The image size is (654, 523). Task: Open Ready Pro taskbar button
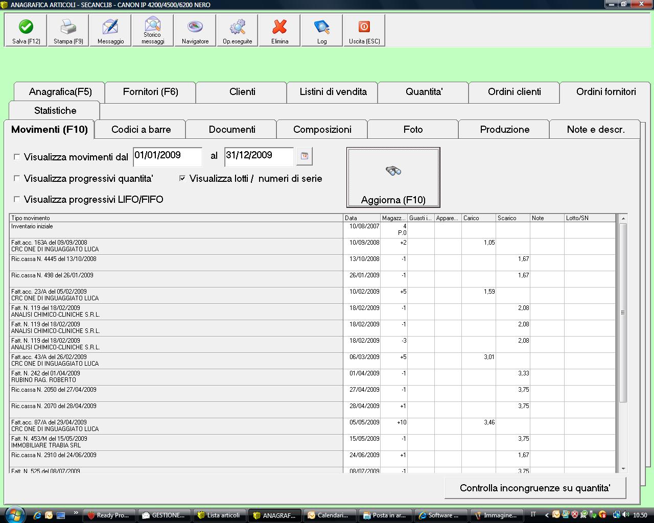point(109,515)
